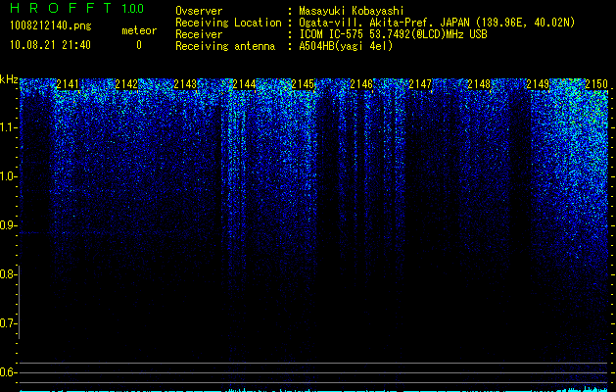Image resolution: width=616 pixels, height=392 pixels.
Task: Click the 2146 time marker
Action: [361, 84]
